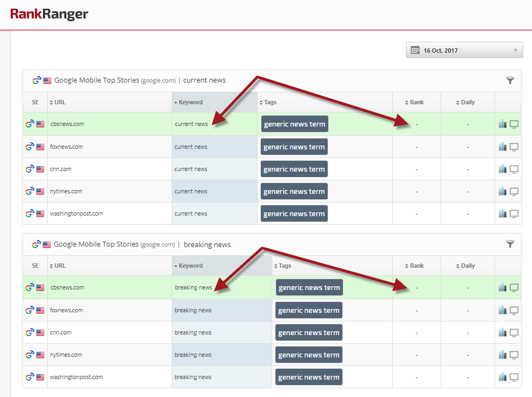The height and width of the screenshot is (397, 532).
Task: Select cnn.com URL in breaking news table
Action: click(x=61, y=332)
